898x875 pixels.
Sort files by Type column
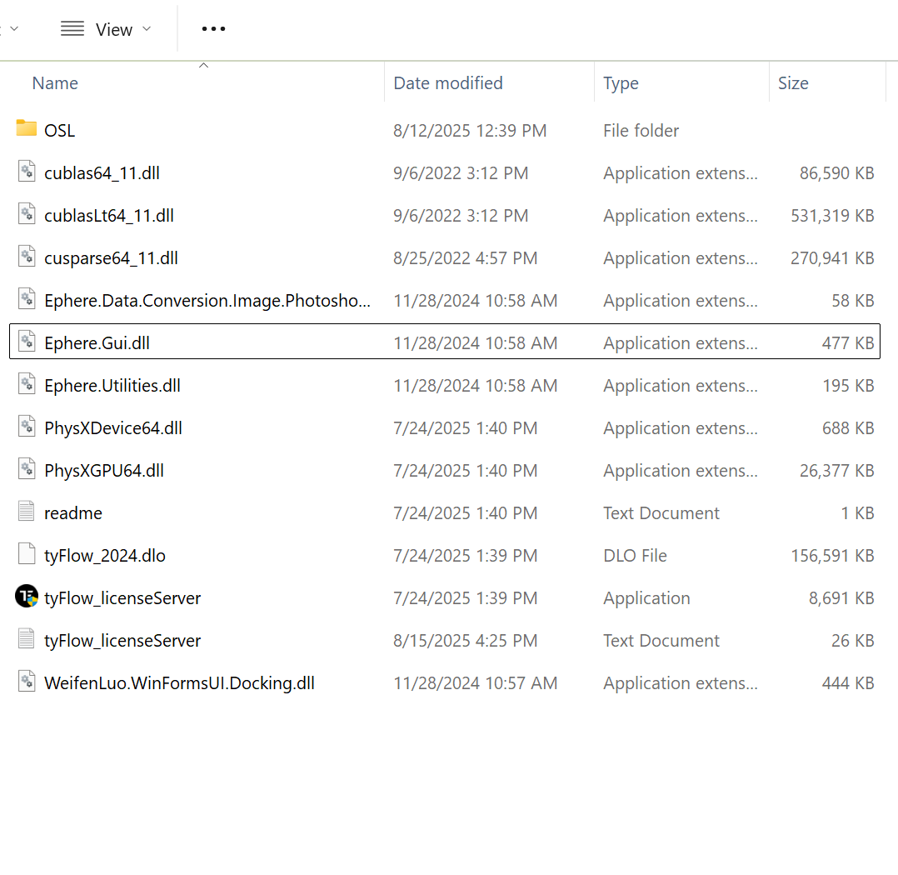coord(621,83)
